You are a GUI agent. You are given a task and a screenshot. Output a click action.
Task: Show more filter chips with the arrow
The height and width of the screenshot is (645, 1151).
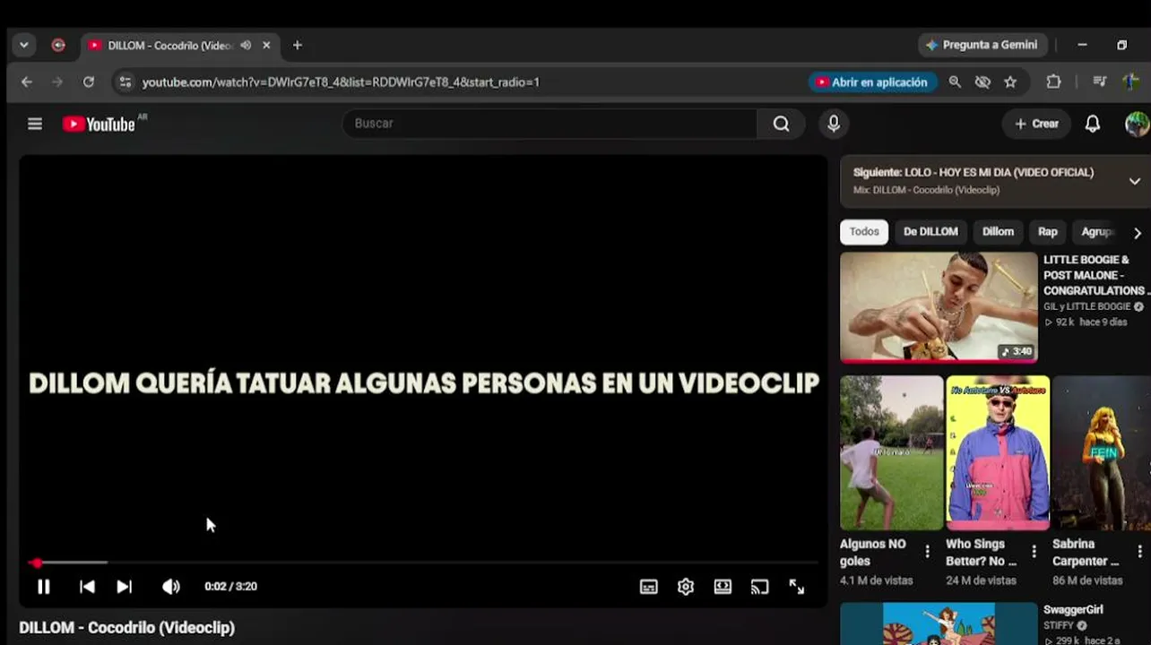coord(1138,233)
